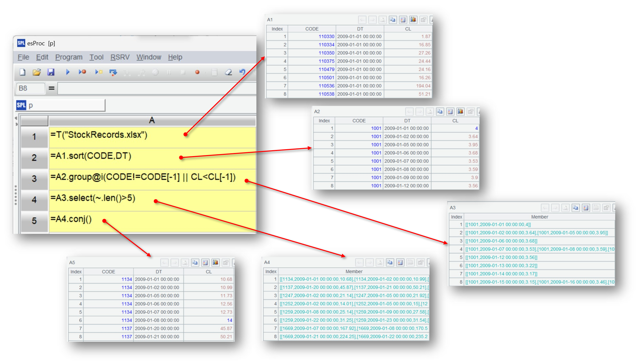643x361 pixels.
Task: Open the RSRV menu
Action: point(120,57)
